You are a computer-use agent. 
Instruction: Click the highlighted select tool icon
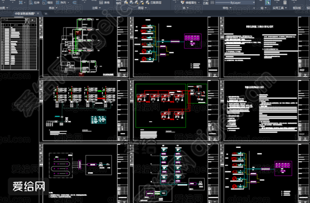[x=268, y=2]
